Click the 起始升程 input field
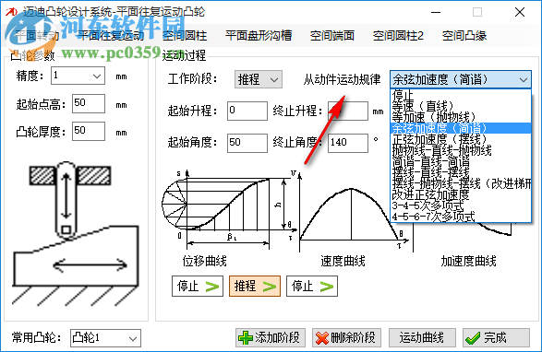Viewport: 542px width, 352px height. click(247, 111)
